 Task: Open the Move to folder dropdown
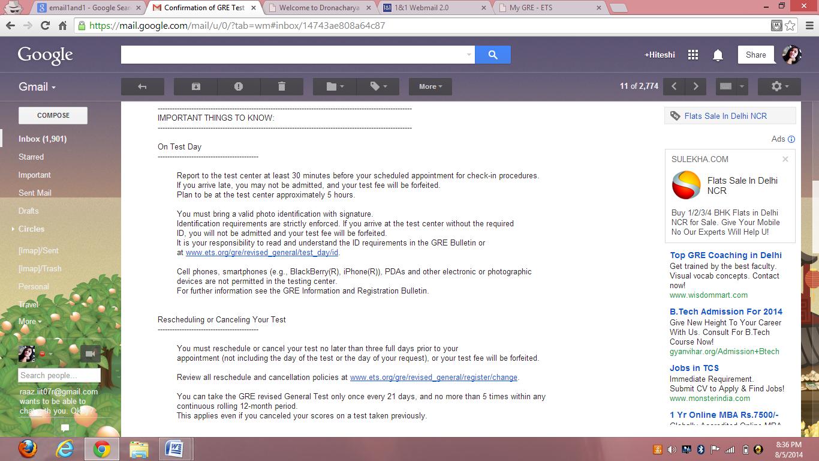point(335,86)
